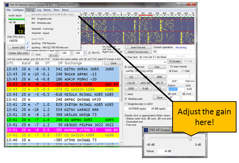The image size is (239, 163).
Task: Select Odd TX start minute
Action: (183, 71)
